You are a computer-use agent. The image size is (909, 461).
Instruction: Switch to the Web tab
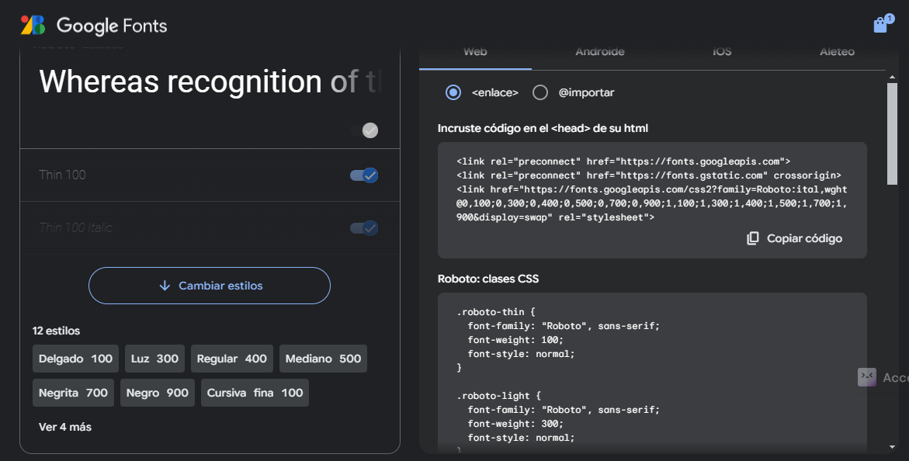(475, 53)
